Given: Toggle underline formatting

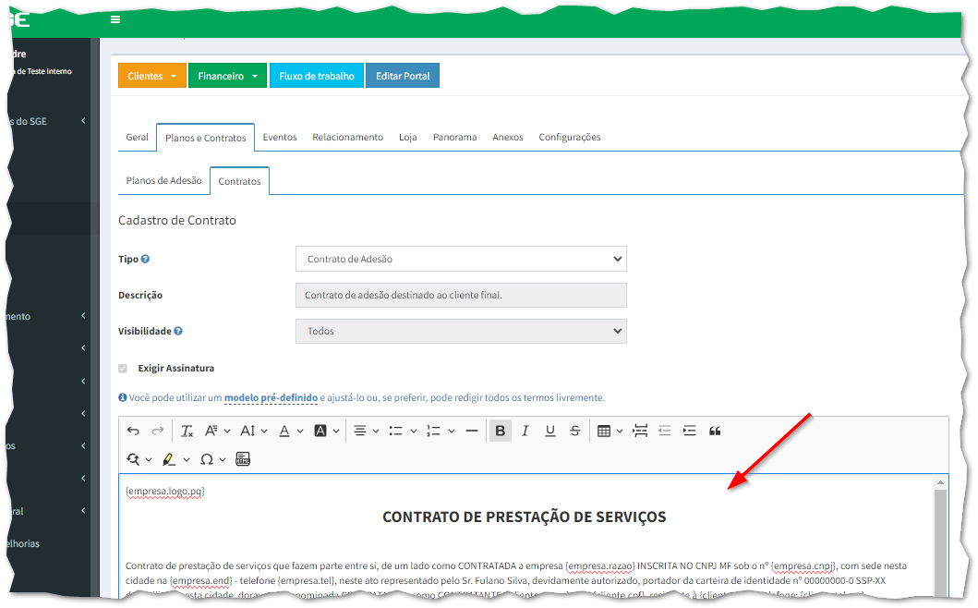Looking at the screenshot, I should coord(550,431).
